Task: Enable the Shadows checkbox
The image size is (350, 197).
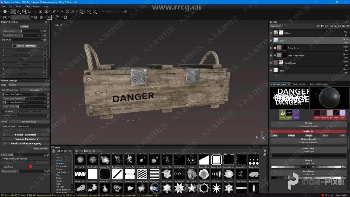Action: [3, 111]
